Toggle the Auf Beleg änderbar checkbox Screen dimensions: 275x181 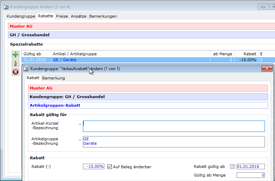(110, 166)
